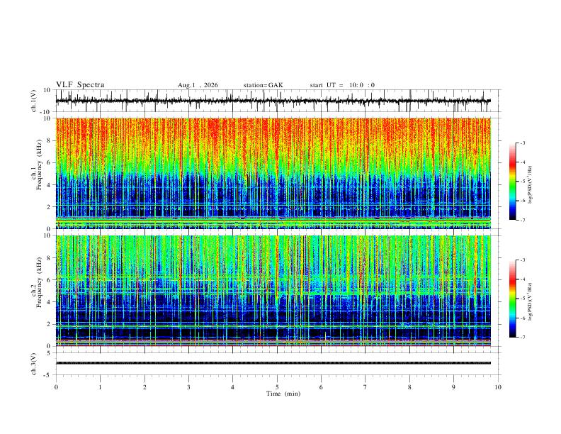Click the ch.2 spectrogram colorbar

[x=512, y=299]
